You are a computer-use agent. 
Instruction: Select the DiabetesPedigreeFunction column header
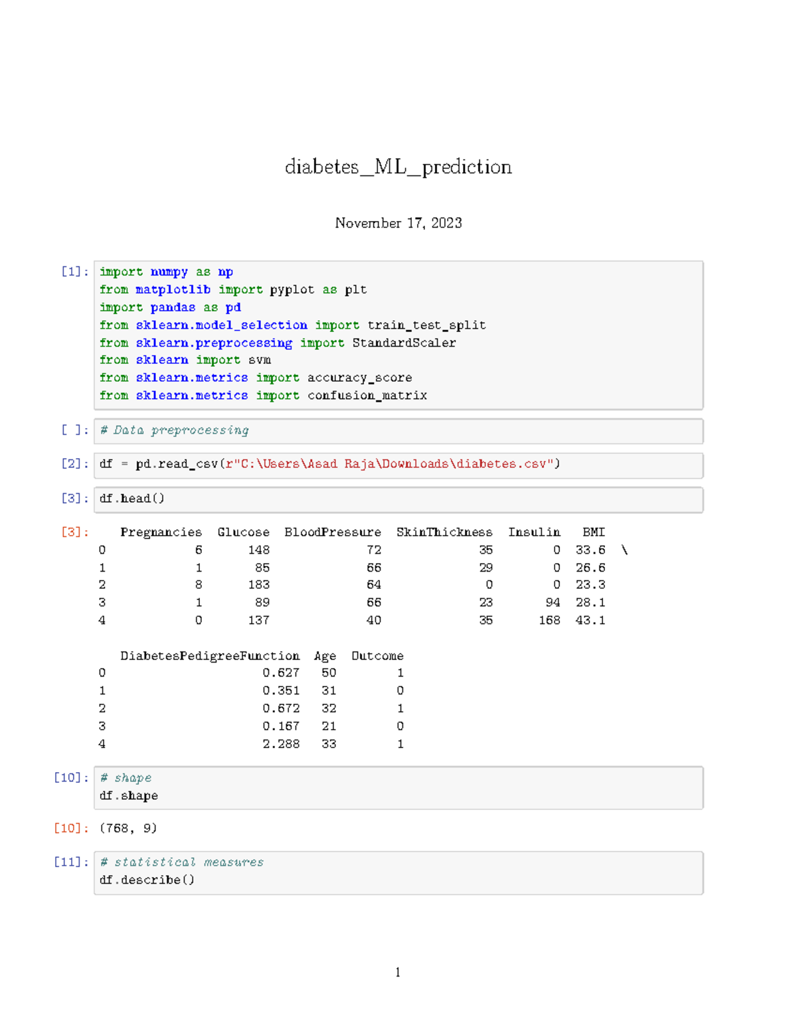point(209,656)
